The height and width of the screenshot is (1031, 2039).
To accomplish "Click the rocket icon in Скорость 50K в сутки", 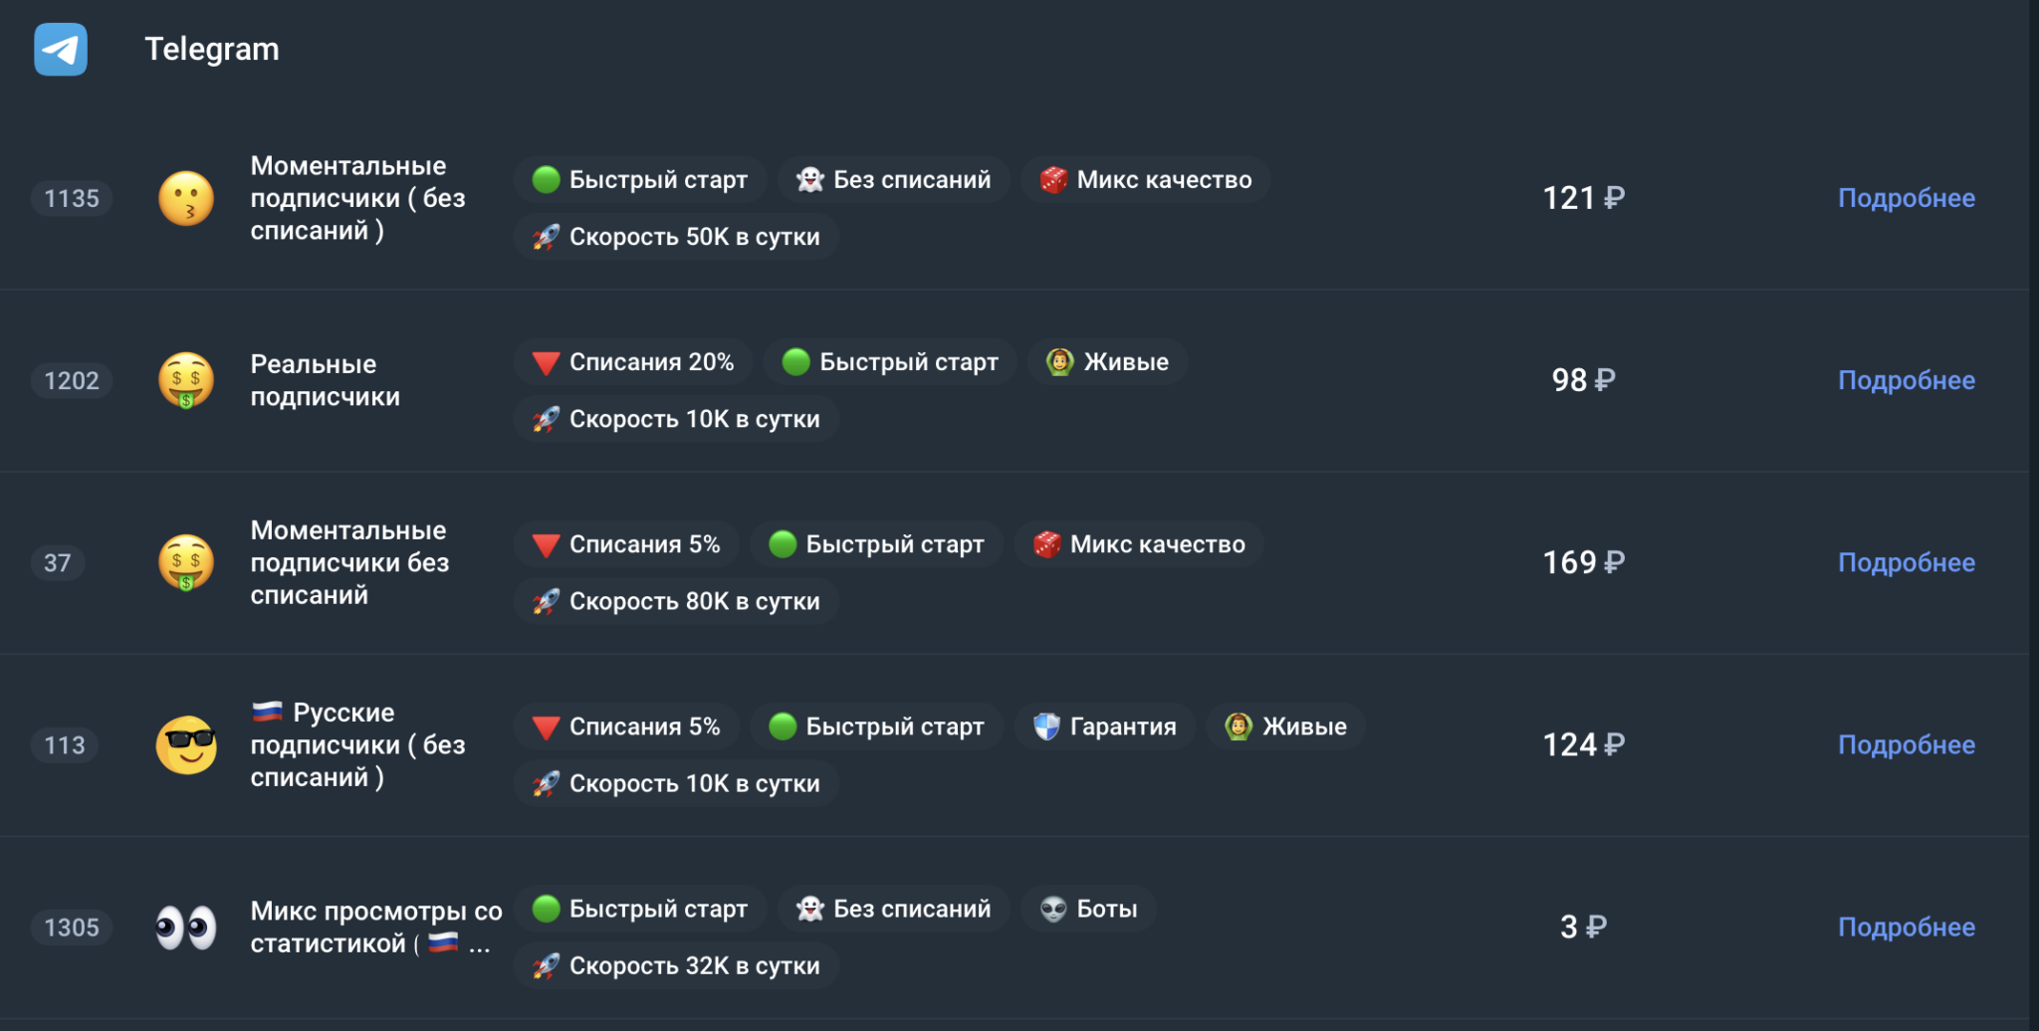I will [546, 237].
